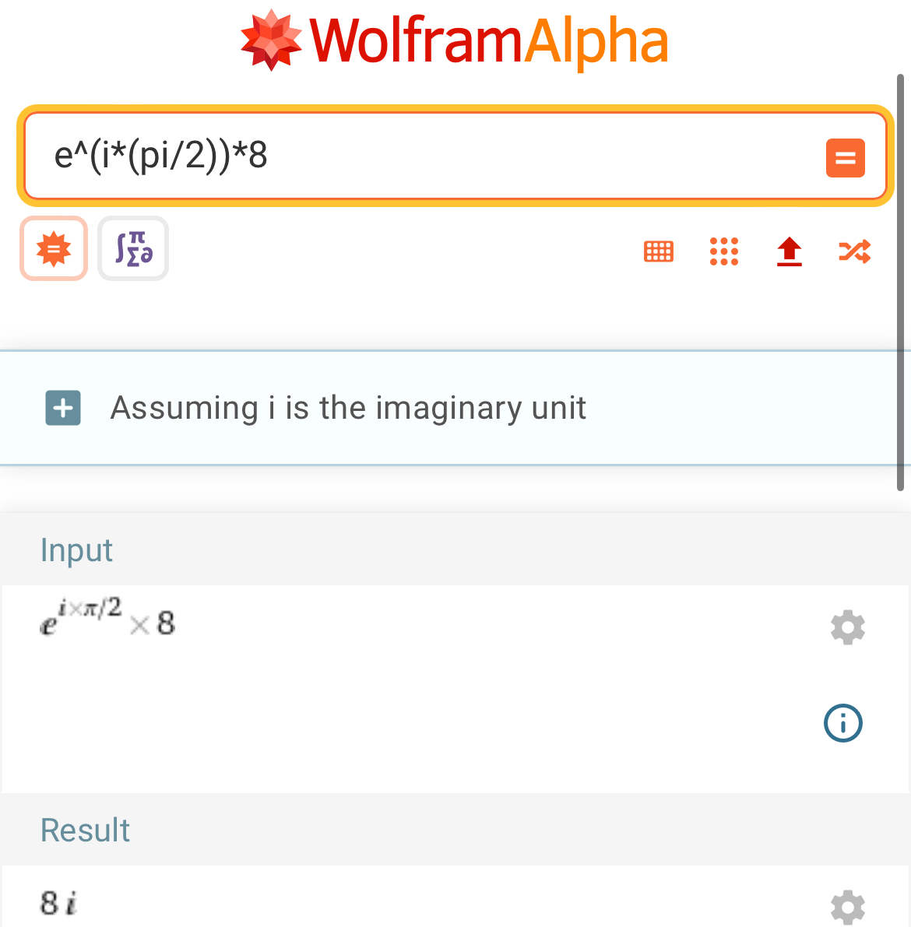Click the WolframAlpha logo

click(x=455, y=40)
